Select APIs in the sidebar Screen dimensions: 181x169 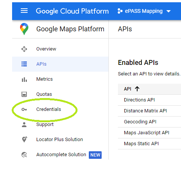coord(60,64)
